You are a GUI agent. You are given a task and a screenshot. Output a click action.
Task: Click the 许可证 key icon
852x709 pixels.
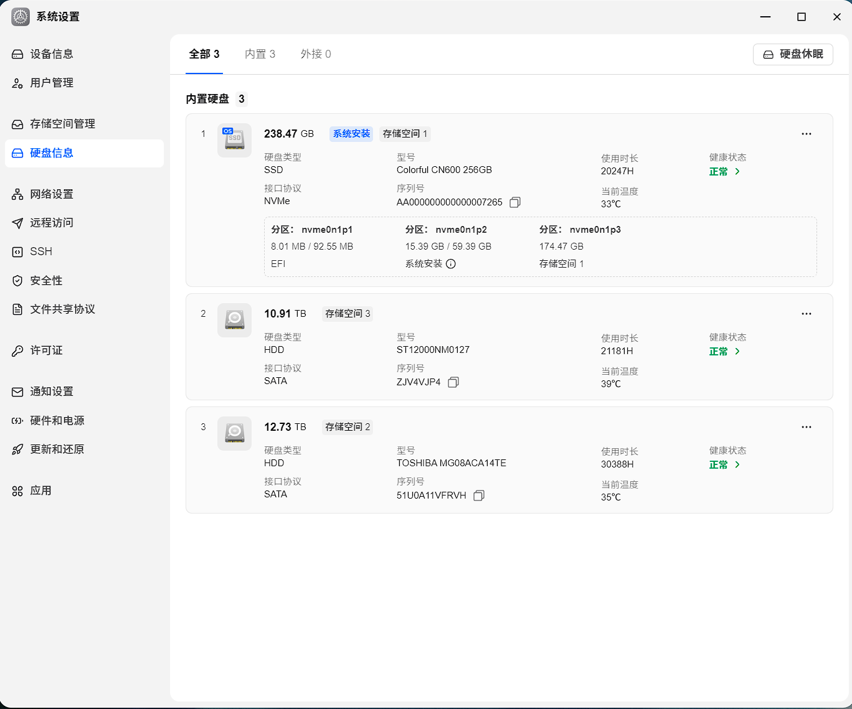pos(17,350)
